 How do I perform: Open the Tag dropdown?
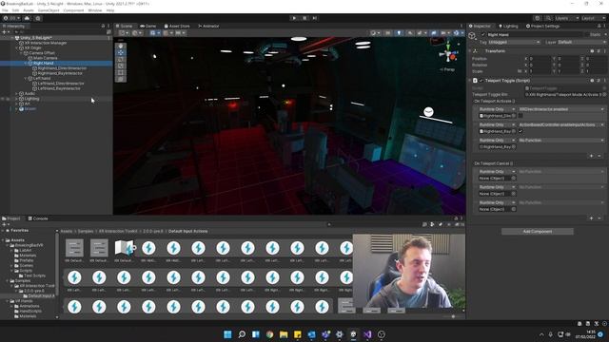pos(514,42)
